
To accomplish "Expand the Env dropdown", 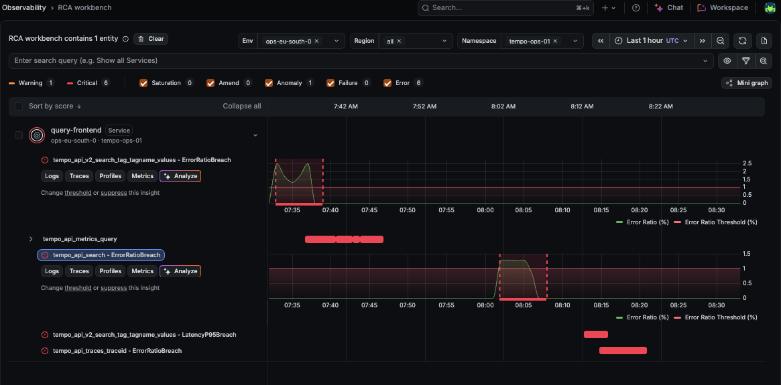I will [337, 42].
